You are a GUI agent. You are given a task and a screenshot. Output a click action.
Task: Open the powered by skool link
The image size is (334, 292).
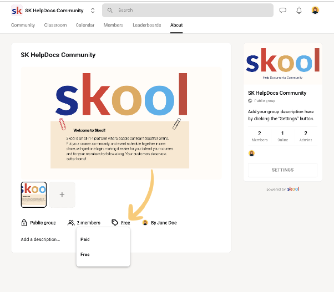282,189
